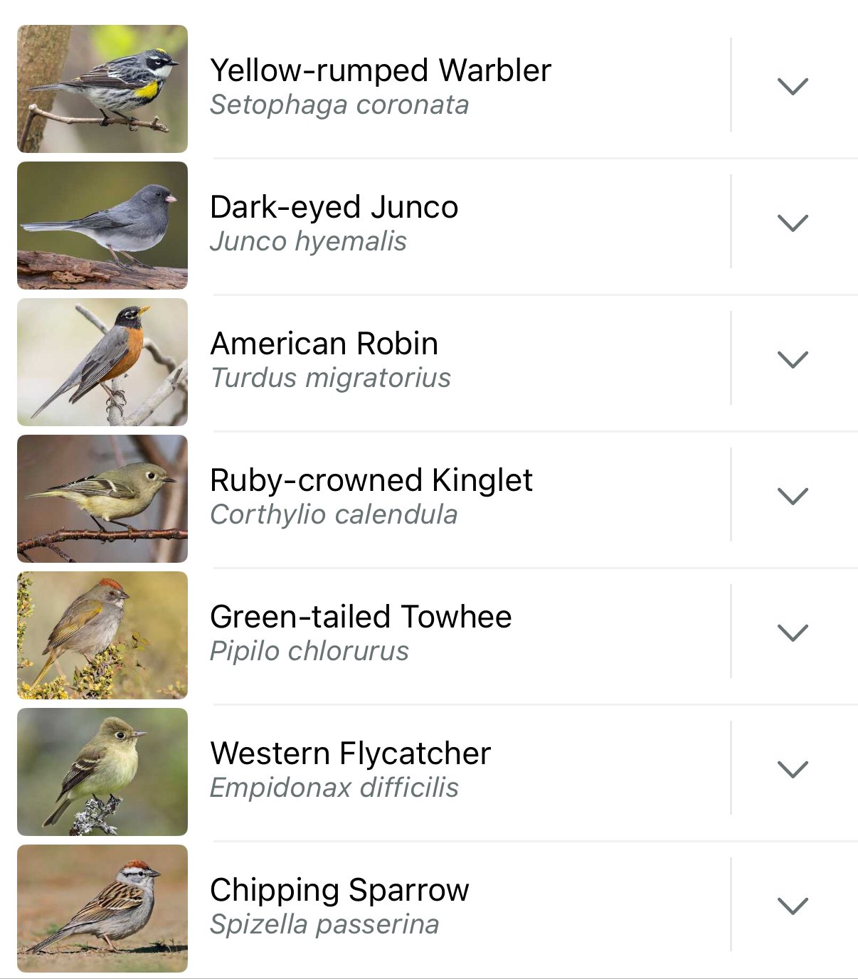Open the Yellow-rumped Warbler photo thumbnail

(x=102, y=89)
